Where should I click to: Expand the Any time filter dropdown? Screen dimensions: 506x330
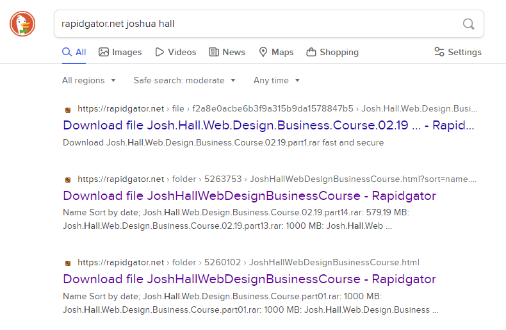click(277, 80)
